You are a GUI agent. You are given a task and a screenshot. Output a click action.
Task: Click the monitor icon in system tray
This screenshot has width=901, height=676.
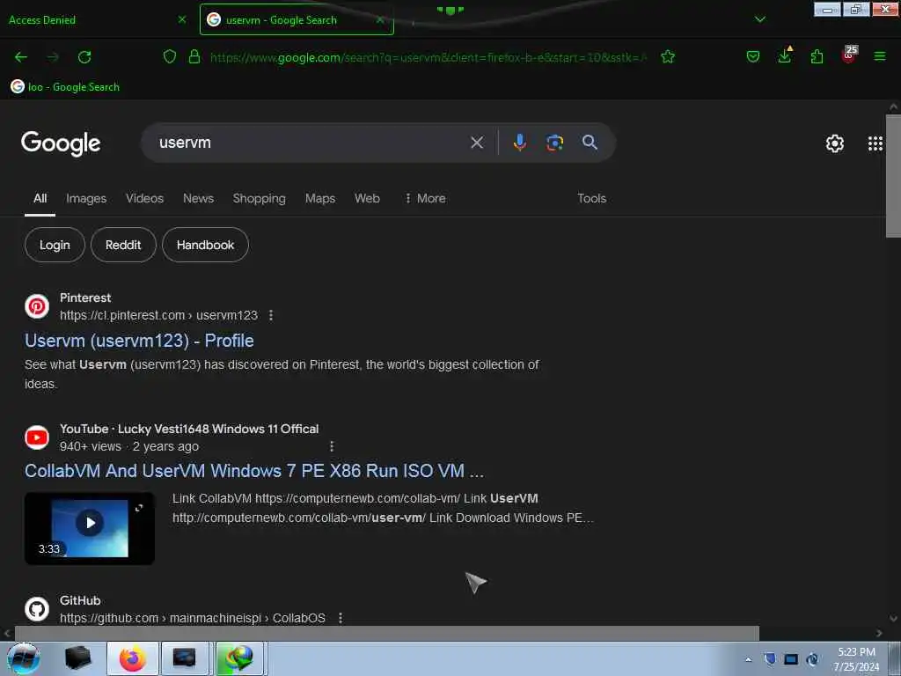pyautogui.click(x=791, y=659)
